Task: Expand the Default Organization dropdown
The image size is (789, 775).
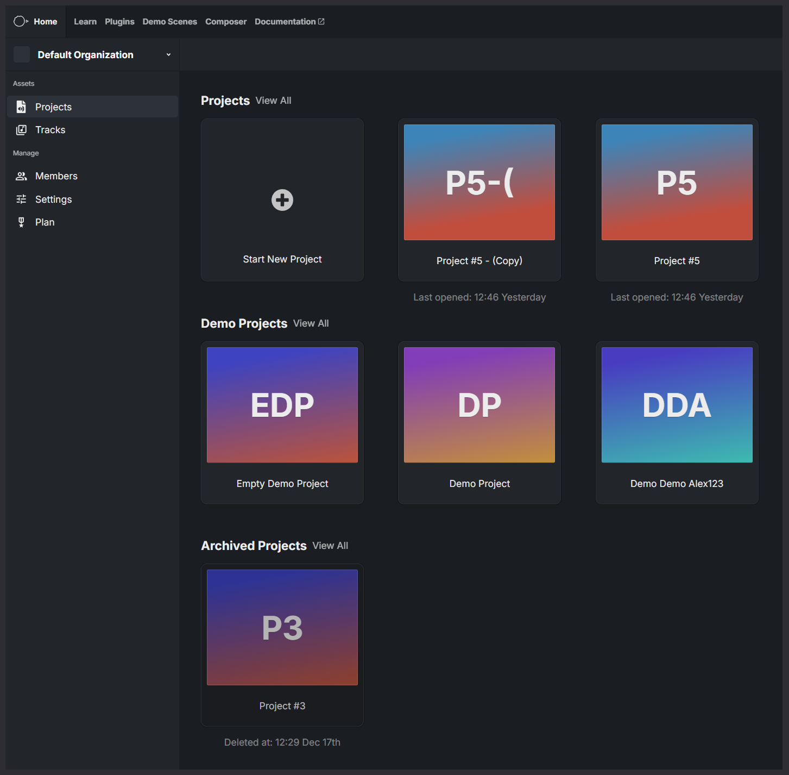Action: 168,54
